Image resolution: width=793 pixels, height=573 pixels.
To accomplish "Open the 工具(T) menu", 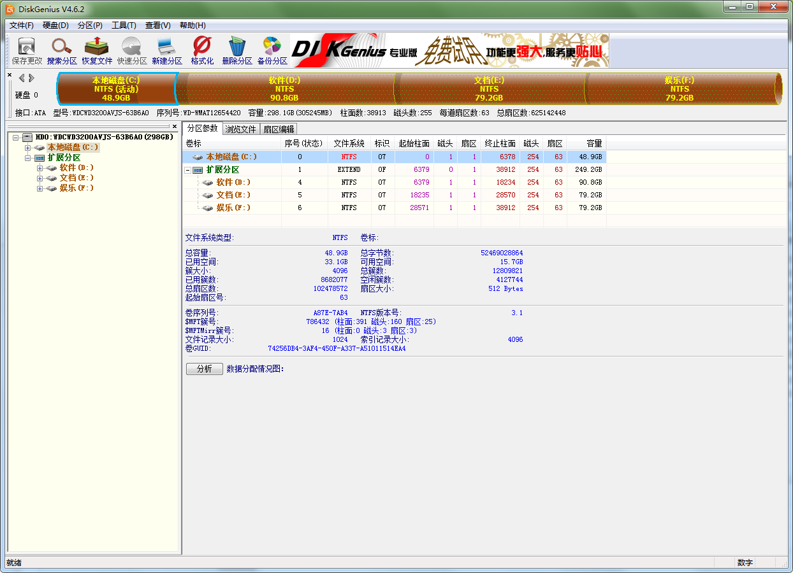I will point(124,25).
